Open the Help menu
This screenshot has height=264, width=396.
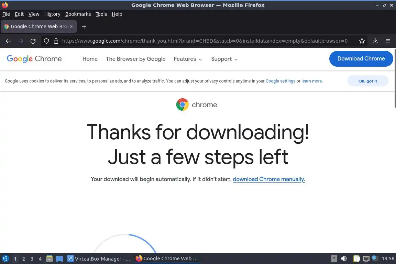click(117, 14)
